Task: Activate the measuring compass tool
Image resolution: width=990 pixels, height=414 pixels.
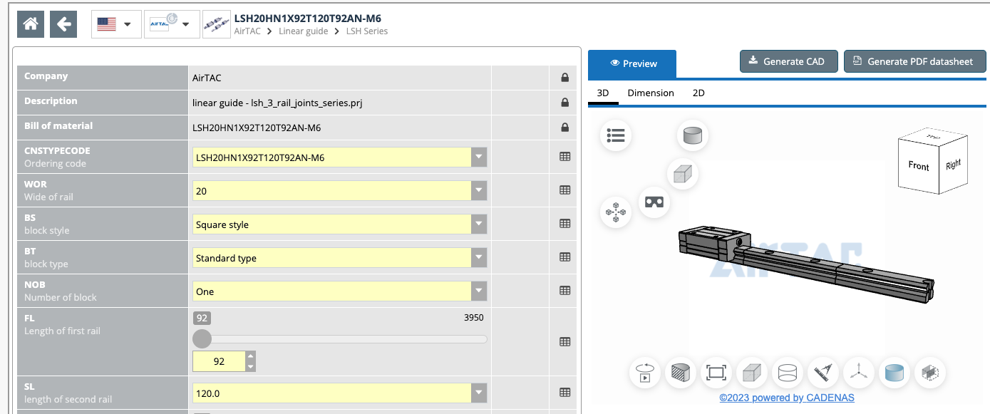Action: pyautogui.click(x=823, y=372)
